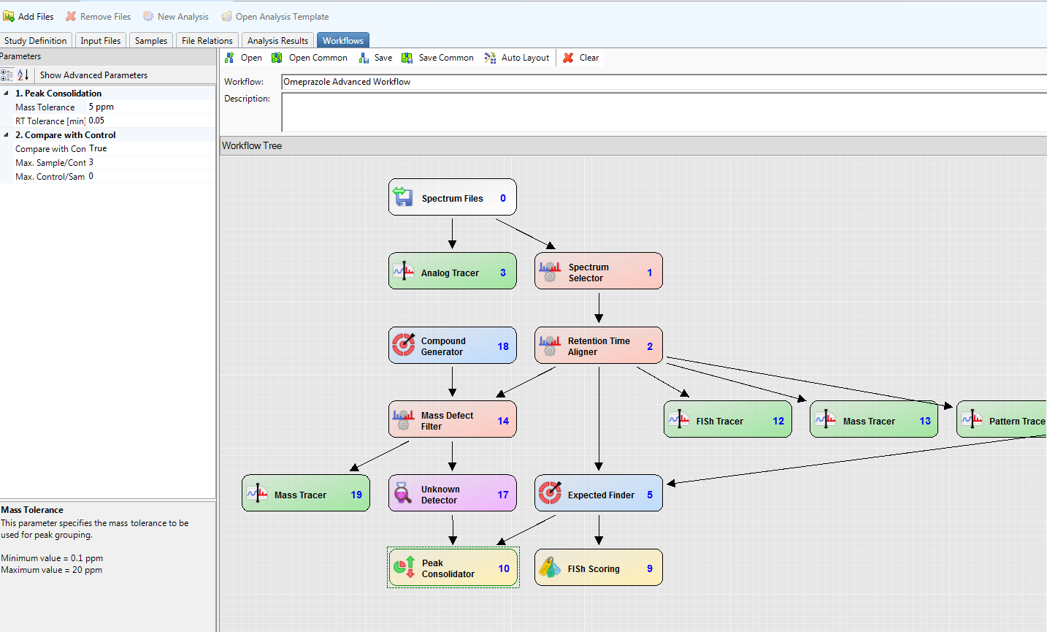Select the Analog Tracer node icon

pos(403,270)
